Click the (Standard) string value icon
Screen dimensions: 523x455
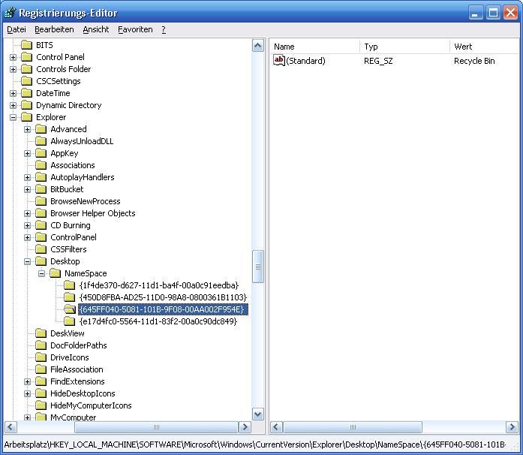pos(279,60)
